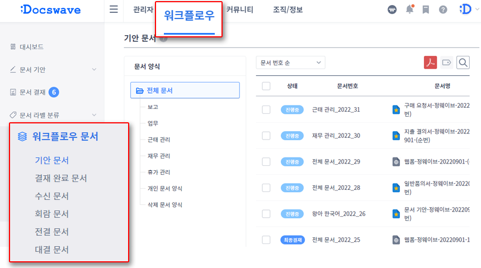Select 근태 관리 in form tree

coord(159,140)
